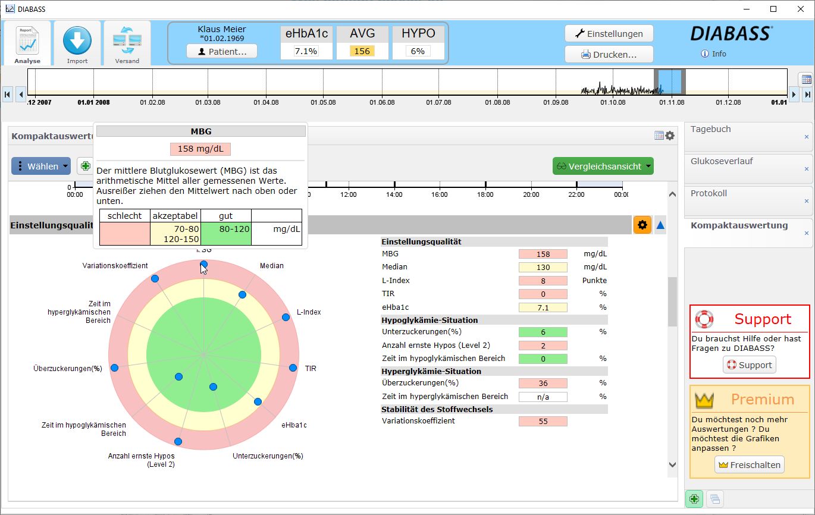Viewport: 815px width, 515px height.
Task: Jump to the last date in timeline
Action: (x=807, y=94)
